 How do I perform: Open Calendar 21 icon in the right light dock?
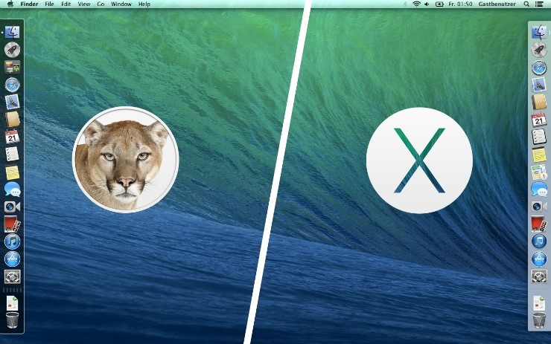click(x=539, y=120)
